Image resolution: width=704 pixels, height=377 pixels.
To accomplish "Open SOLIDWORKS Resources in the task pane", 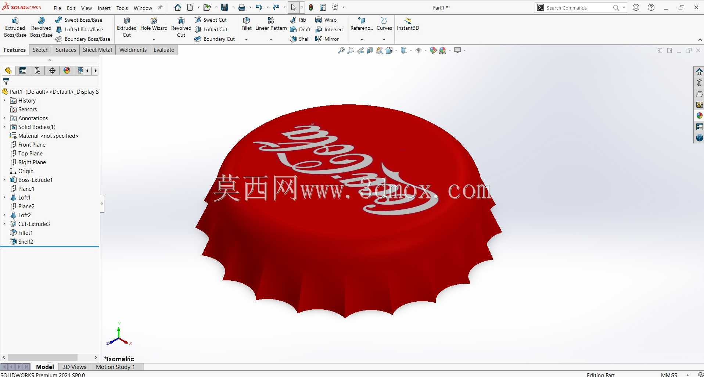I will tap(699, 72).
